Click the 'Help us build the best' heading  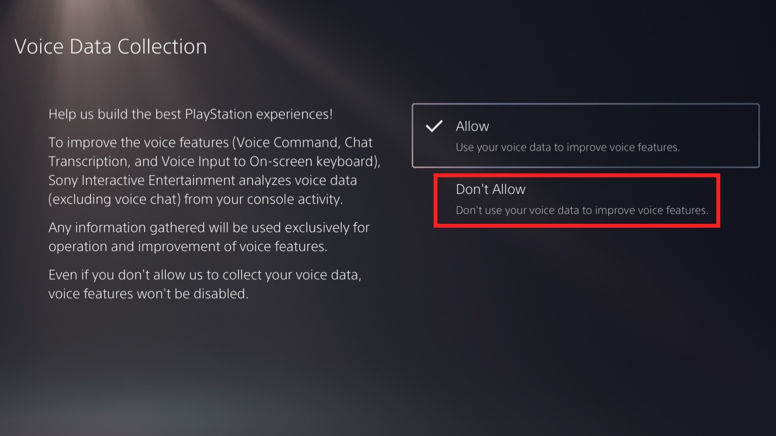[190, 114]
